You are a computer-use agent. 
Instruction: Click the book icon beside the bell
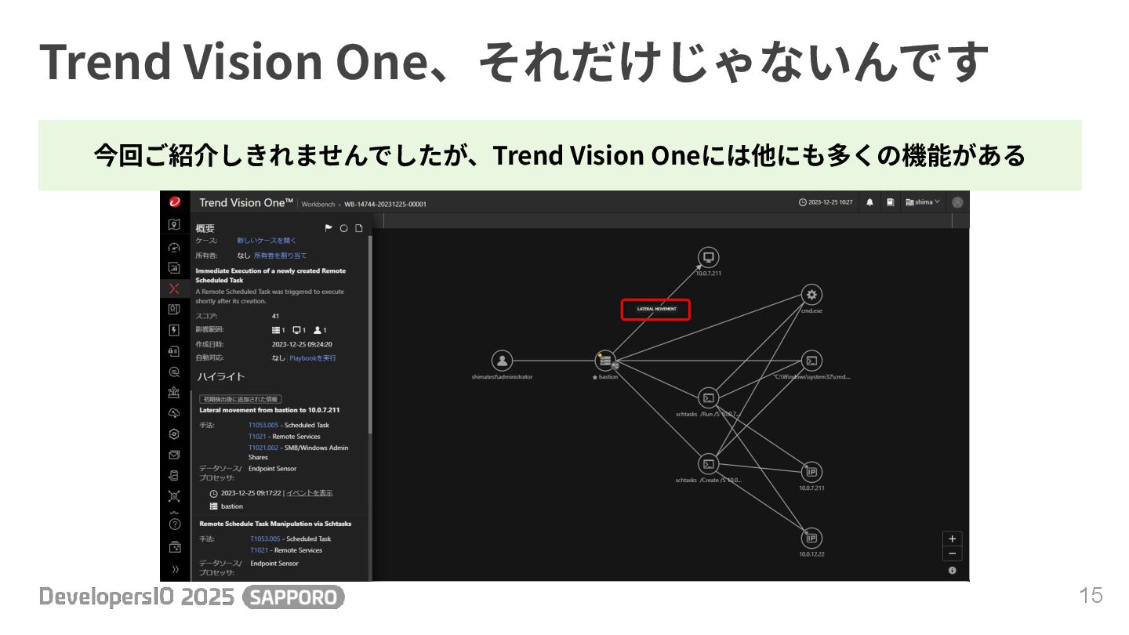click(890, 202)
